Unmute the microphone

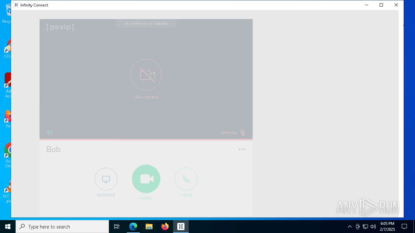(233, 132)
